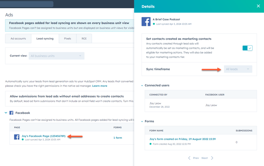Click the 1 form link
The width and height of the screenshot is (264, 166).
[118, 138]
